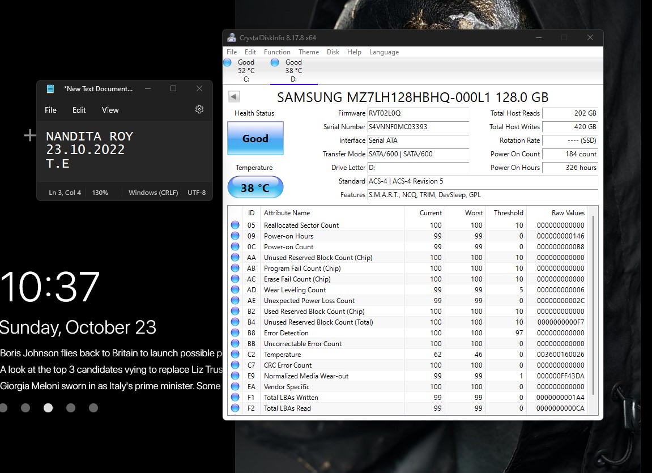Click status orb for Wear Leveling Count
652x473 pixels.
coord(235,289)
